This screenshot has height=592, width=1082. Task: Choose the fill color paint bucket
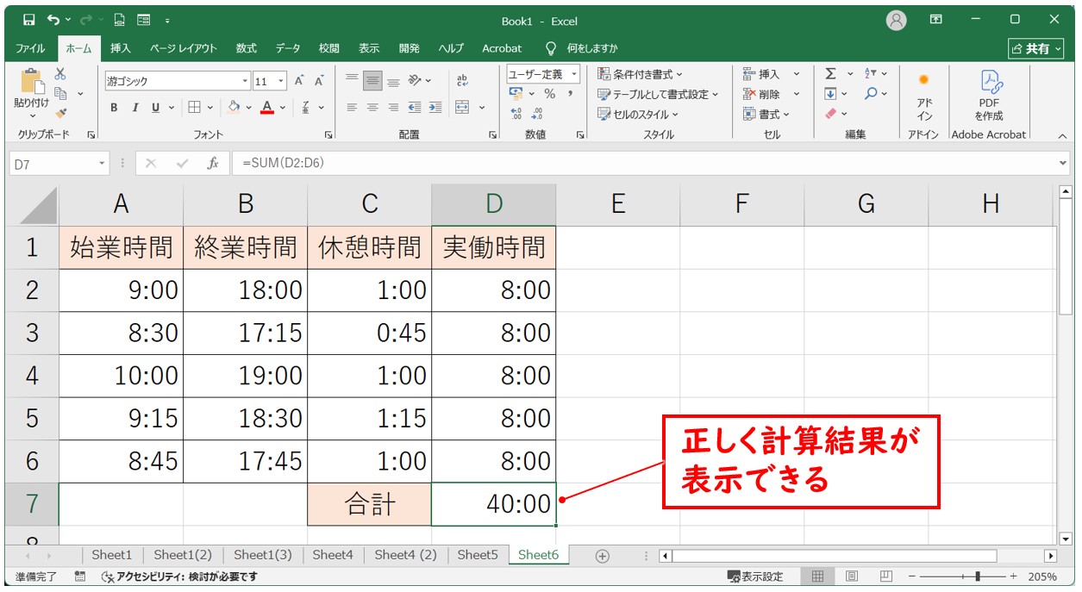click(234, 108)
